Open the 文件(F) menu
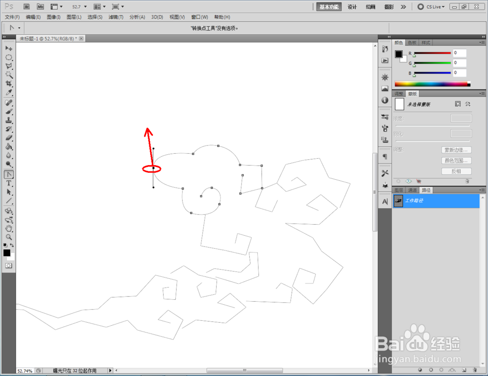488x376 pixels. coord(12,17)
